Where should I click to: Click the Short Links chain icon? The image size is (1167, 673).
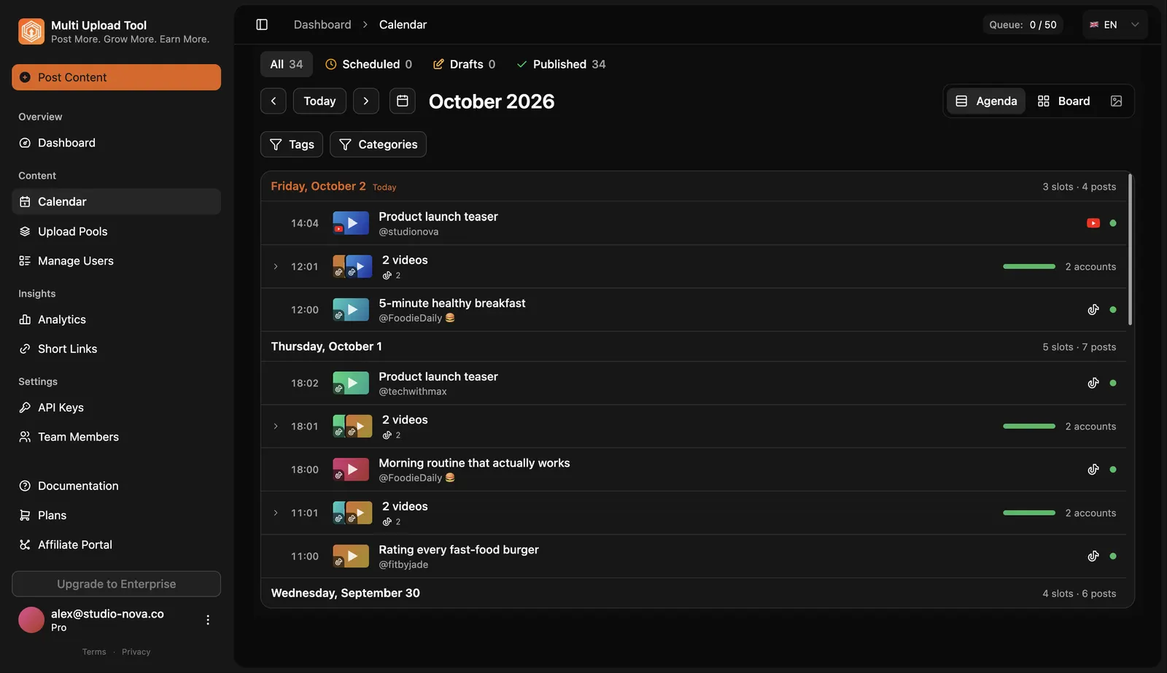[25, 349]
